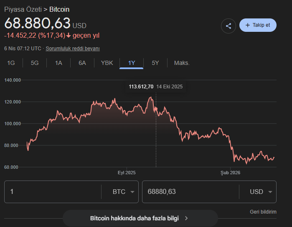292x227 pixels.
Task: Click the Bitcoin breadcrumb title
Action: pyautogui.click(x=59, y=9)
